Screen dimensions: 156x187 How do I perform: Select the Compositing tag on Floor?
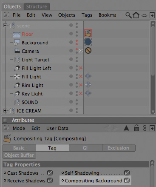pos(88,34)
